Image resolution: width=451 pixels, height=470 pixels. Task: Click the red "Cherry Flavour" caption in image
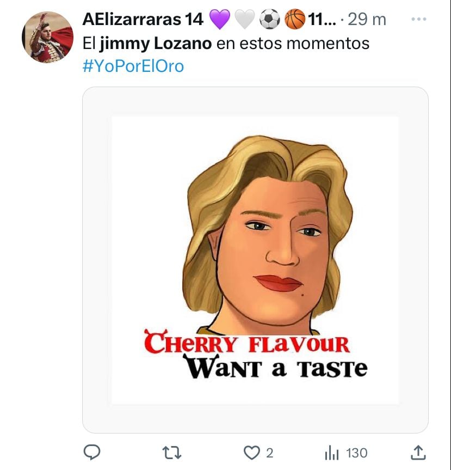246,343
